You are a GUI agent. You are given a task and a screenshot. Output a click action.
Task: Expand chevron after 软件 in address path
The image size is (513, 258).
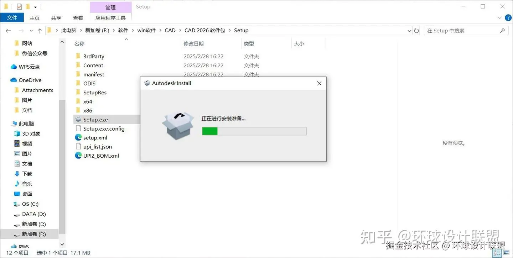click(133, 31)
